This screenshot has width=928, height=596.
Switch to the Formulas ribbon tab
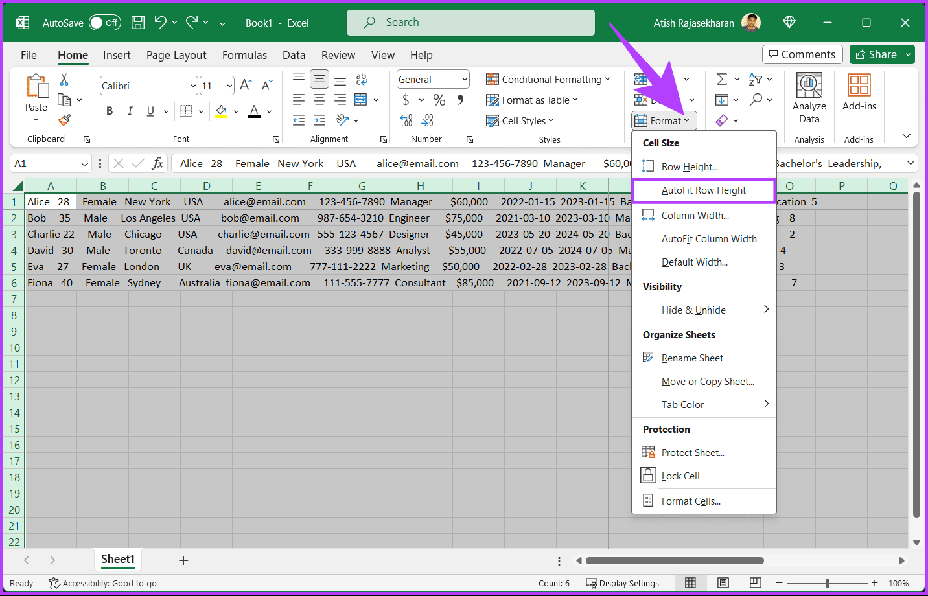244,55
